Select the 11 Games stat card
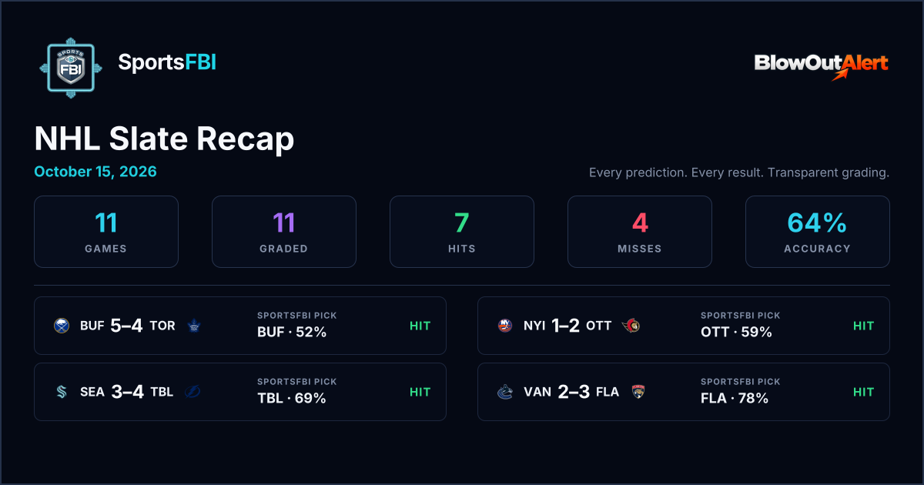This screenshot has height=485, width=924. coord(106,232)
